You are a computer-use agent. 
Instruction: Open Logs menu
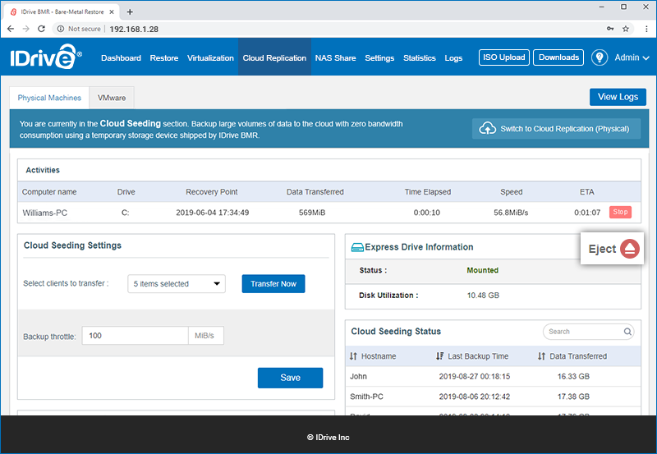coord(453,57)
